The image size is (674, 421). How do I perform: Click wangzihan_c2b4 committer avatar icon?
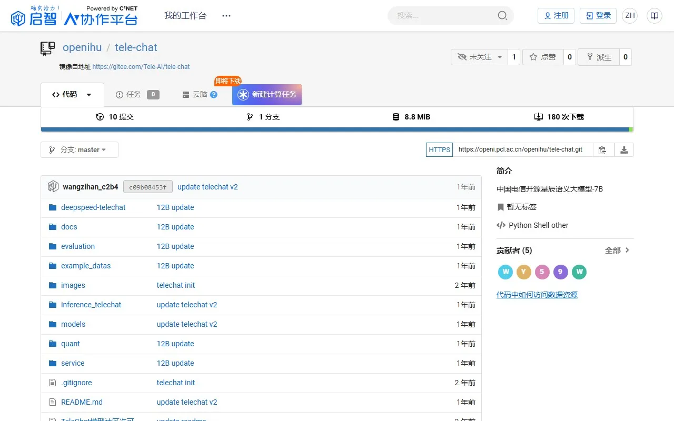click(x=53, y=187)
